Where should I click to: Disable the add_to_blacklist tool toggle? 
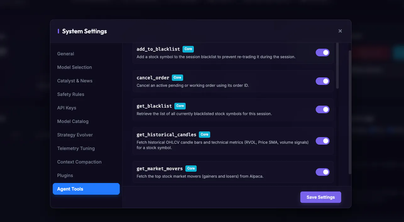click(x=323, y=53)
